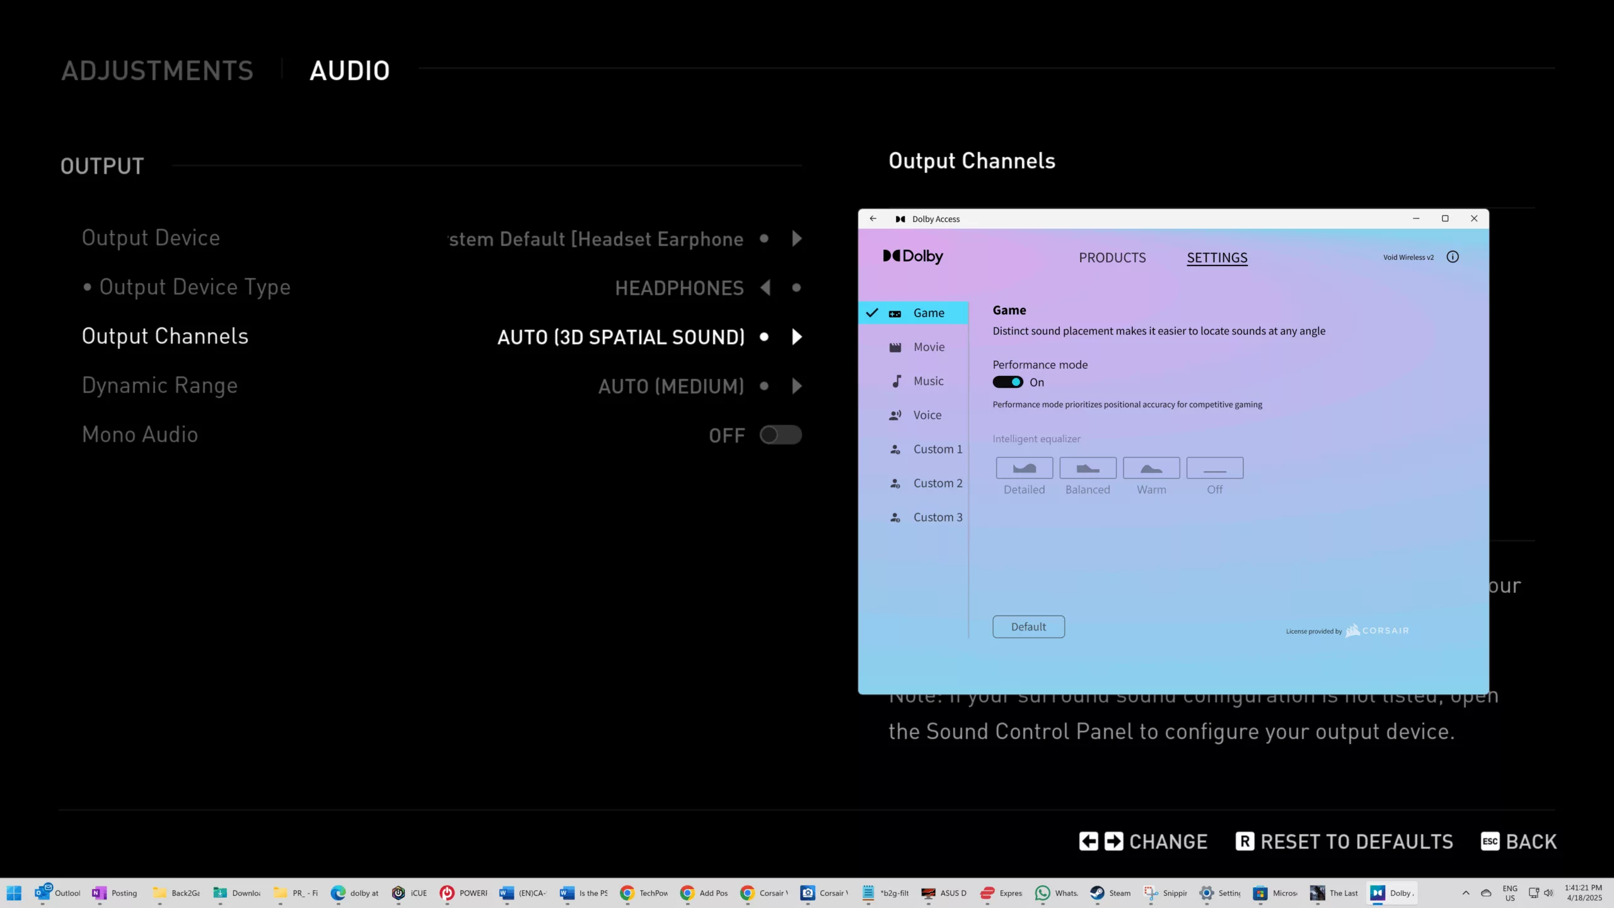Advance Output Device with right arrow
The width and height of the screenshot is (1614, 908).
coord(797,238)
